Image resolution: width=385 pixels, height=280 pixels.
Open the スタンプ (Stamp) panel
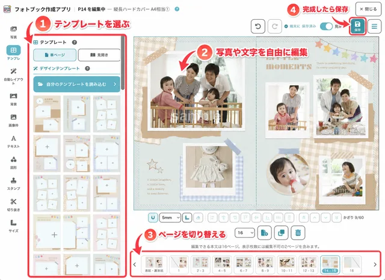tap(13, 184)
